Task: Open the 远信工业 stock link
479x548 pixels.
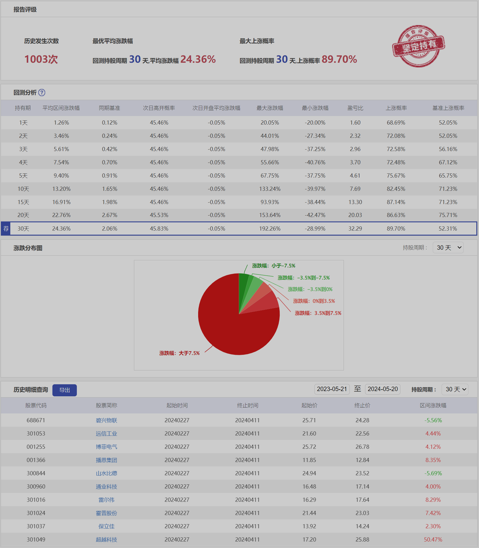Action: (106, 434)
